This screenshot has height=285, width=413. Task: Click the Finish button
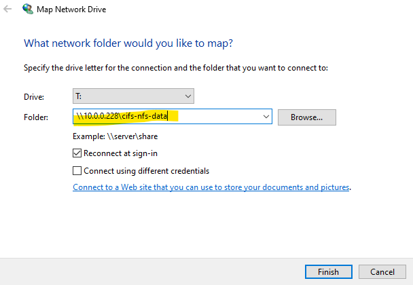coord(328,271)
